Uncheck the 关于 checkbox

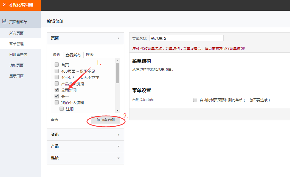coord(57,96)
